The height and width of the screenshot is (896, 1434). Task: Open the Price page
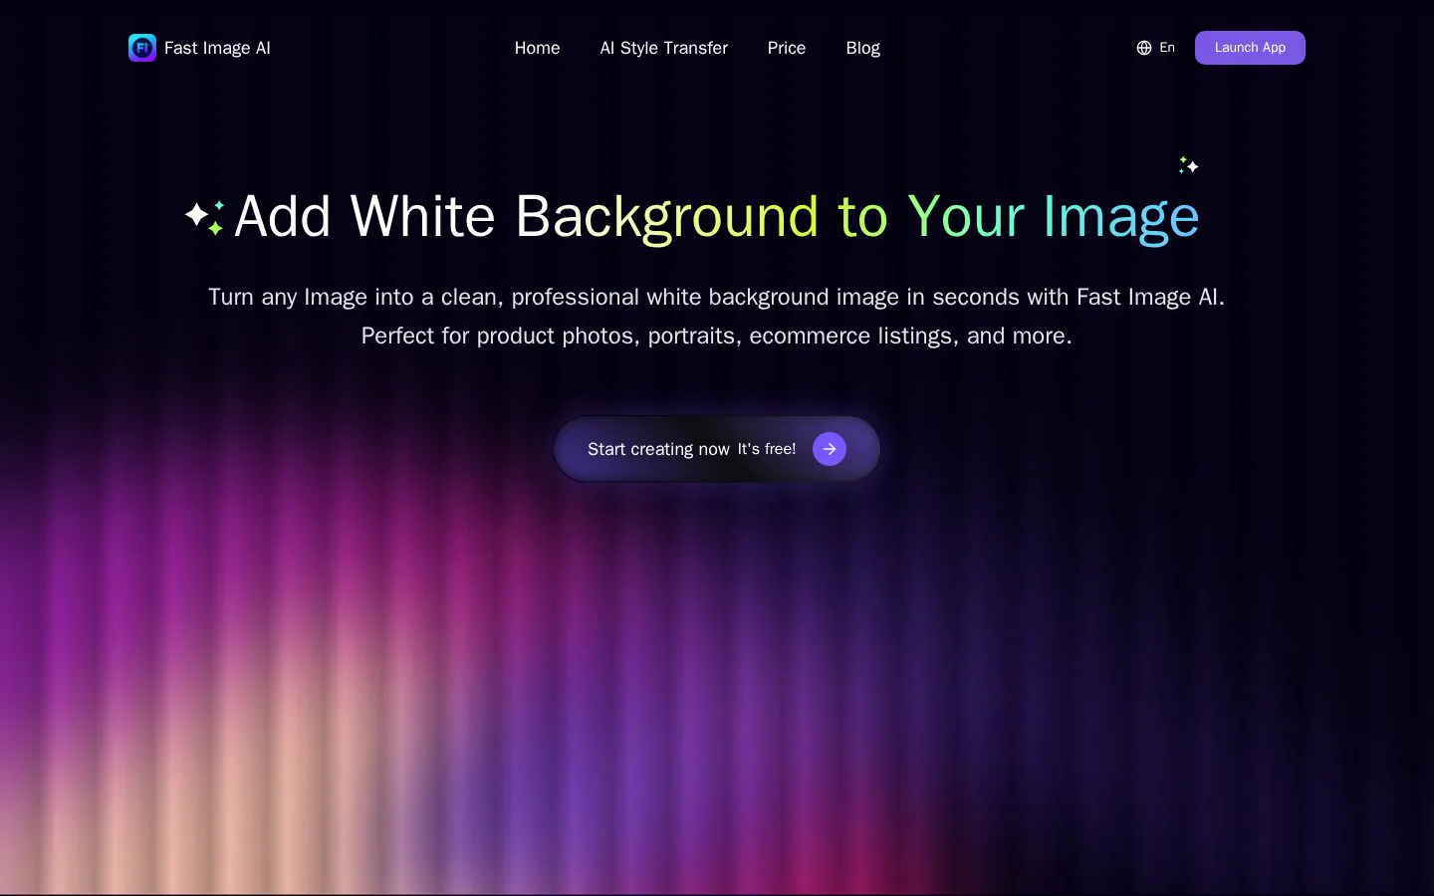point(787,48)
